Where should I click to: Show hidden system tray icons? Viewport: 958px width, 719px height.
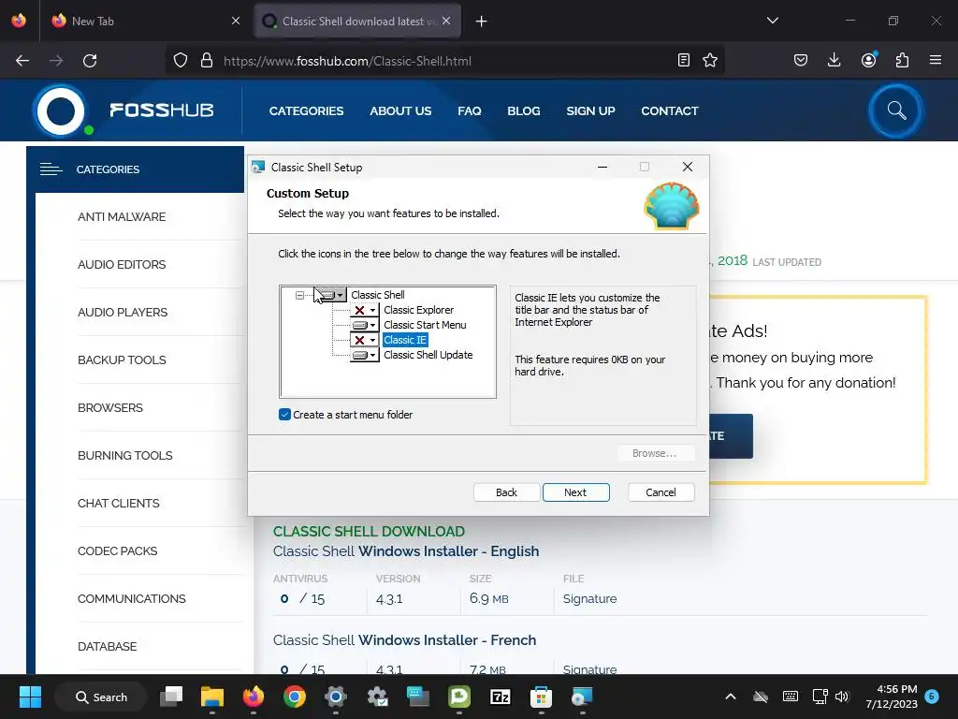click(730, 697)
